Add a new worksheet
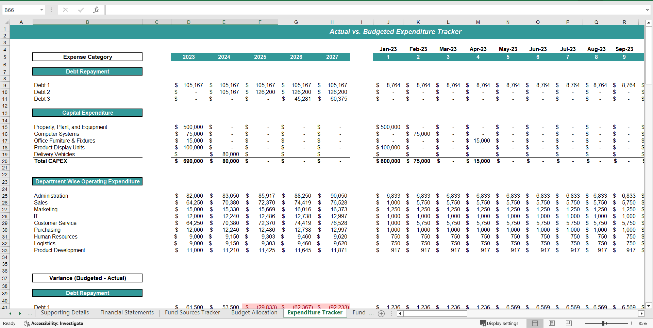Viewport: 653px width, 328px height. point(381,314)
